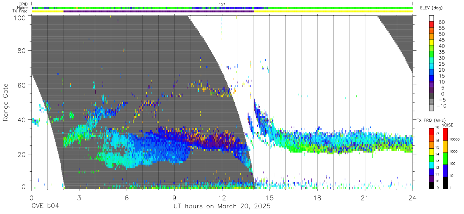The width and height of the screenshot is (464, 214).
Task: Click the '6' tick on UT hours axis
Action: 127,197
